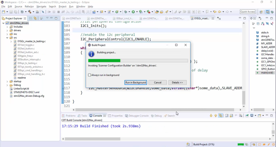Click Collapse All in Project Explorer

pos(31,18)
